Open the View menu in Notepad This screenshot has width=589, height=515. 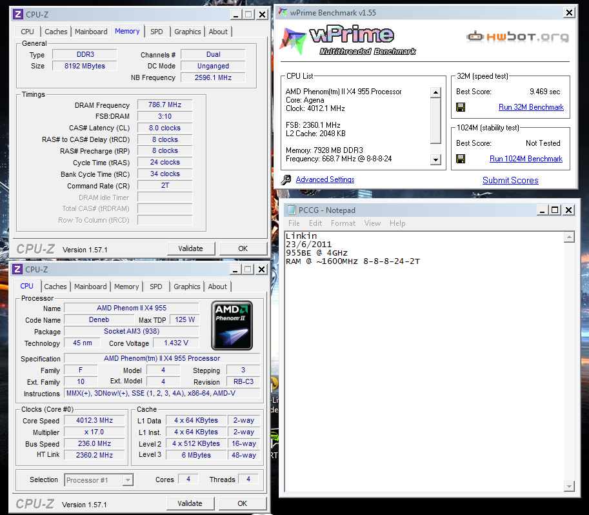[x=372, y=223]
